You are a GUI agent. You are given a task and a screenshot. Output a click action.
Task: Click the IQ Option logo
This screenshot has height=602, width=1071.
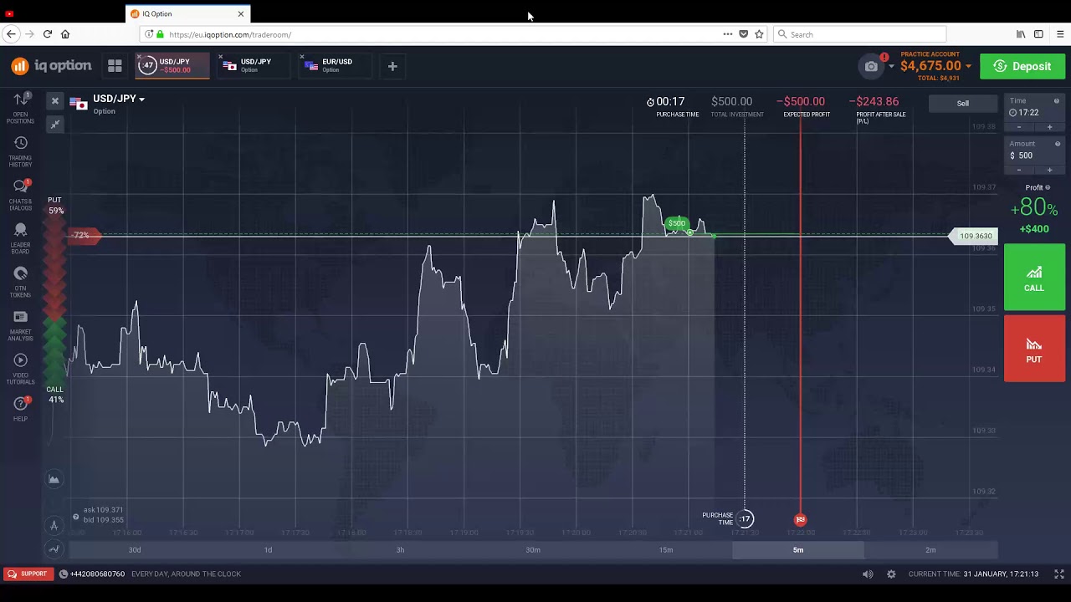(51, 66)
